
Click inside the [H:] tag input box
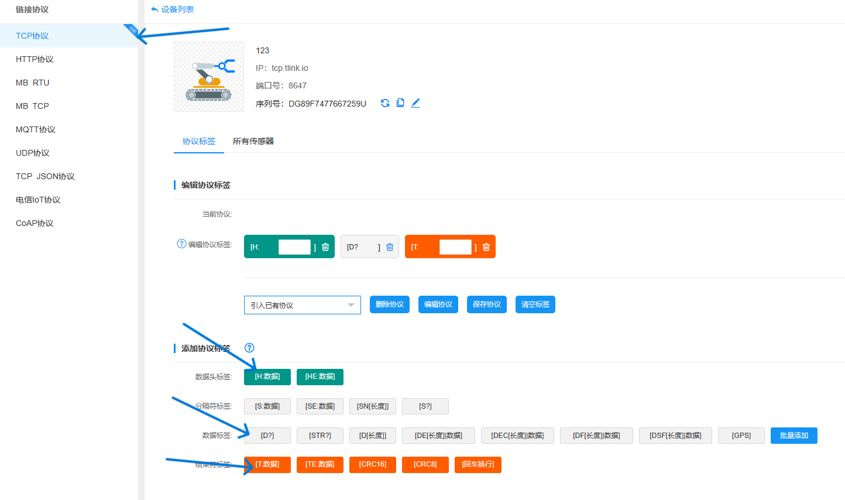(x=294, y=246)
